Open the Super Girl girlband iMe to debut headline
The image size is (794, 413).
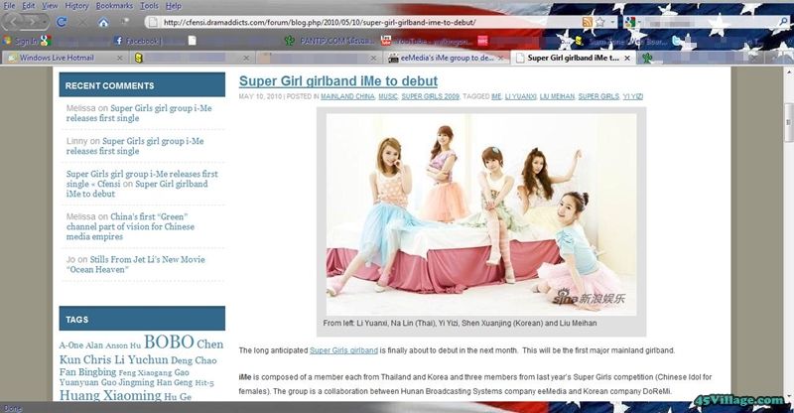click(x=338, y=81)
